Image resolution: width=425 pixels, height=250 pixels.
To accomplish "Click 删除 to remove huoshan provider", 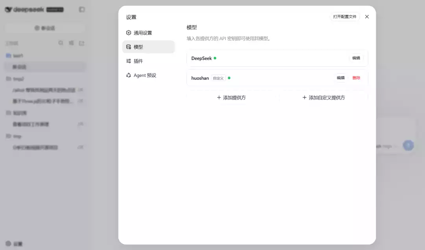I will tap(356, 78).
